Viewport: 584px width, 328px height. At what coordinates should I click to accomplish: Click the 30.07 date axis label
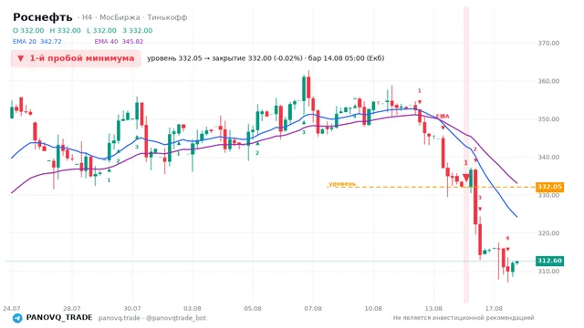point(132,308)
